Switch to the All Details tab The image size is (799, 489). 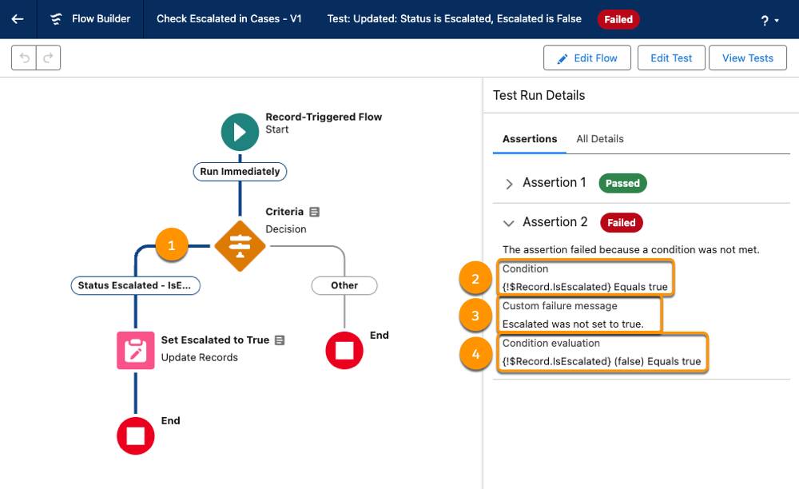pyautogui.click(x=600, y=138)
